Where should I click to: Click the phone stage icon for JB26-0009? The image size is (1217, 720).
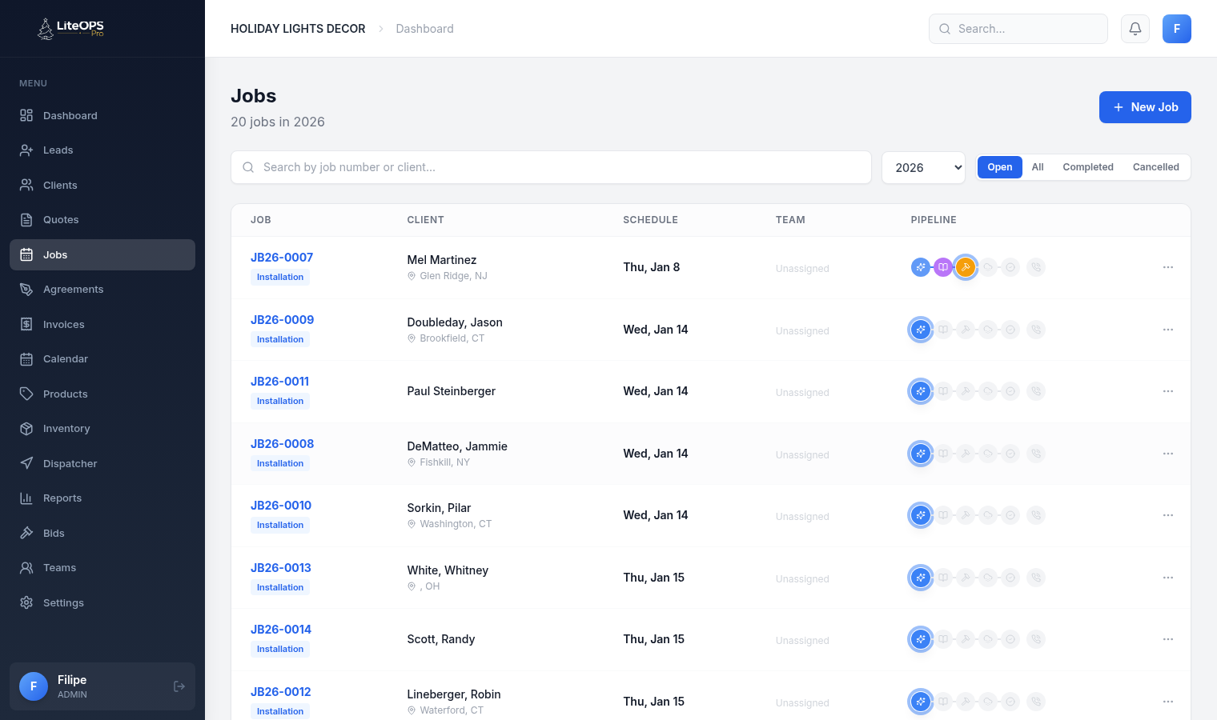1036,330
